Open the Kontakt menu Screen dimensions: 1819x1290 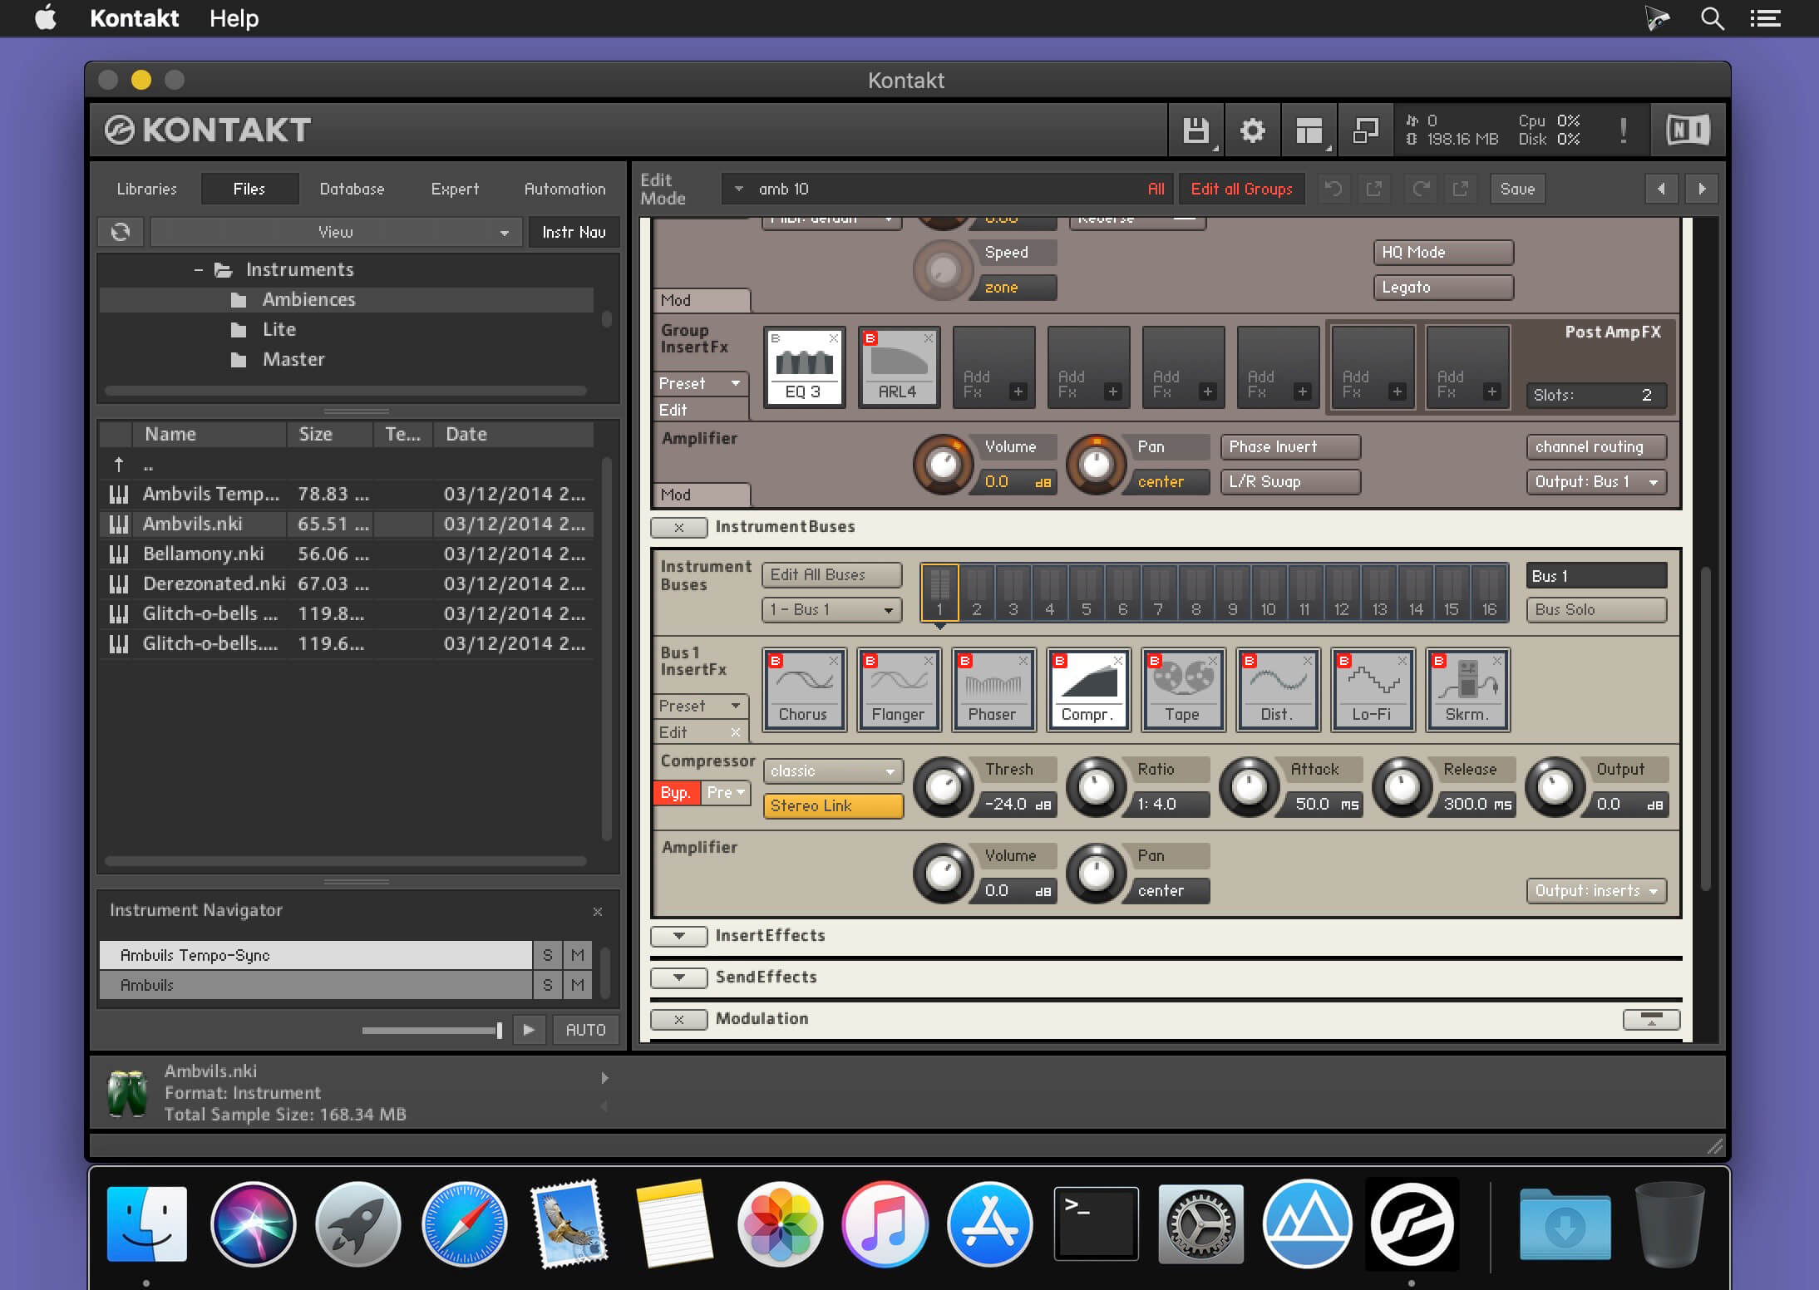pyautogui.click(x=134, y=18)
